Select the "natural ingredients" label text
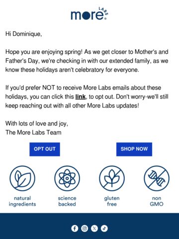Image resolution: width=179 pixels, height=239 pixels. 22,201
